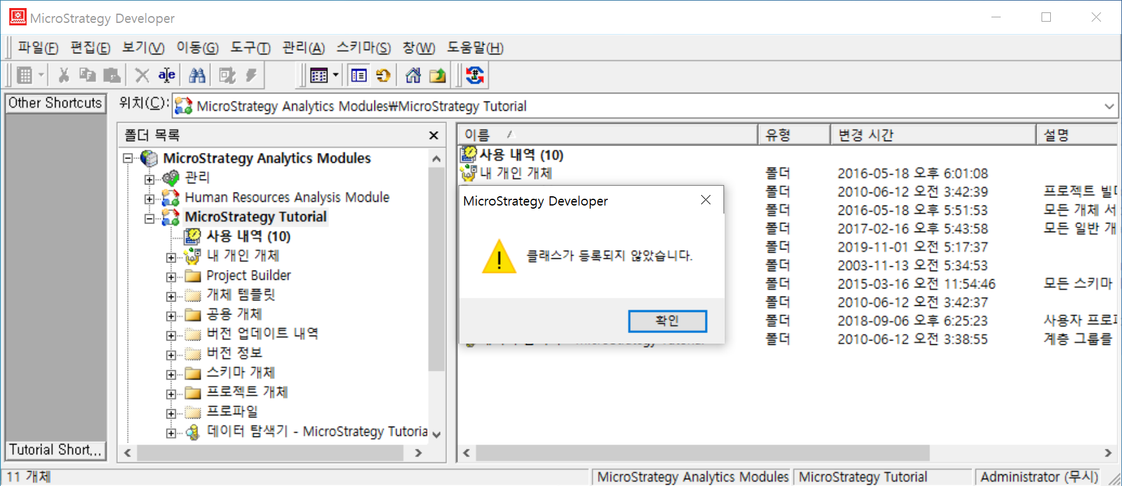Click the Refresh toolbar icon

[383, 76]
